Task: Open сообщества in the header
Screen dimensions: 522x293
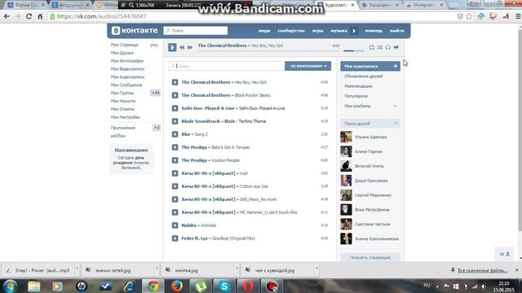Action: 291,31
